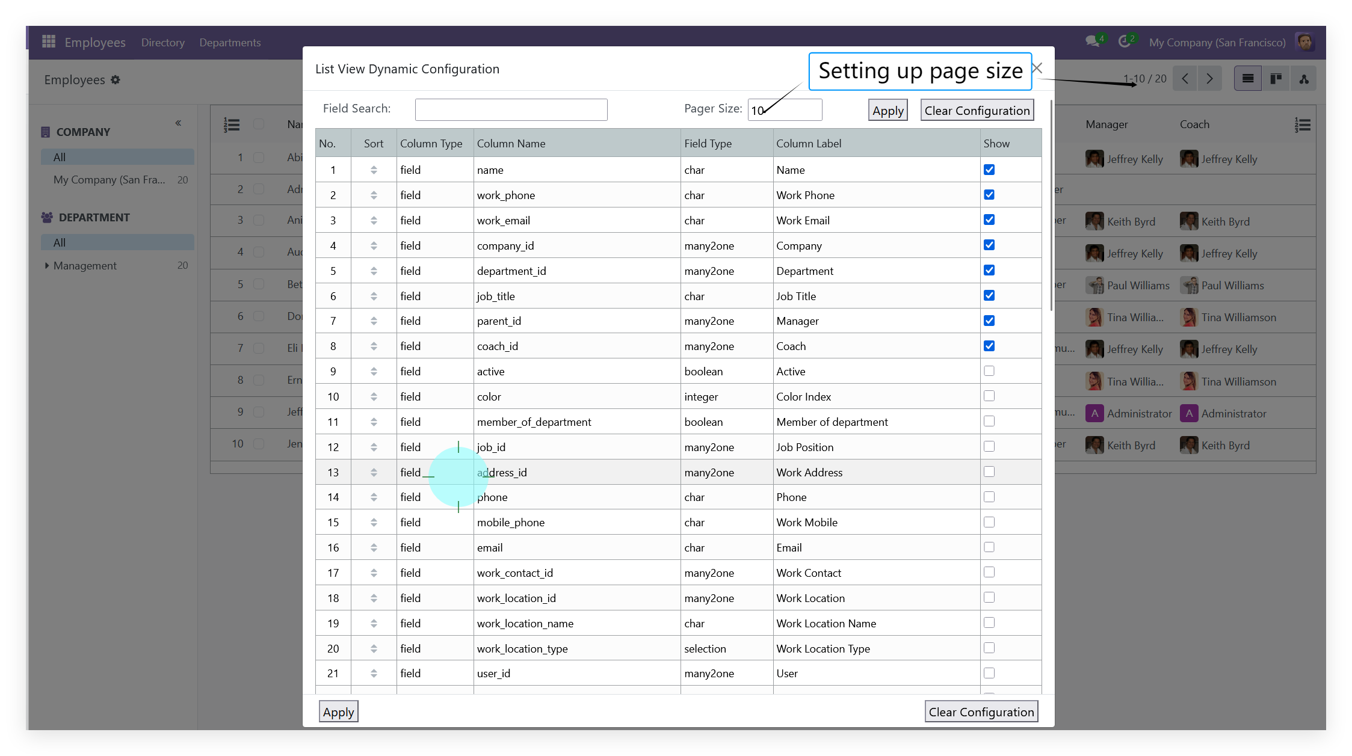Click the dialog vertical scrollbar
1352x756 pixels.
coord(1051,204)
